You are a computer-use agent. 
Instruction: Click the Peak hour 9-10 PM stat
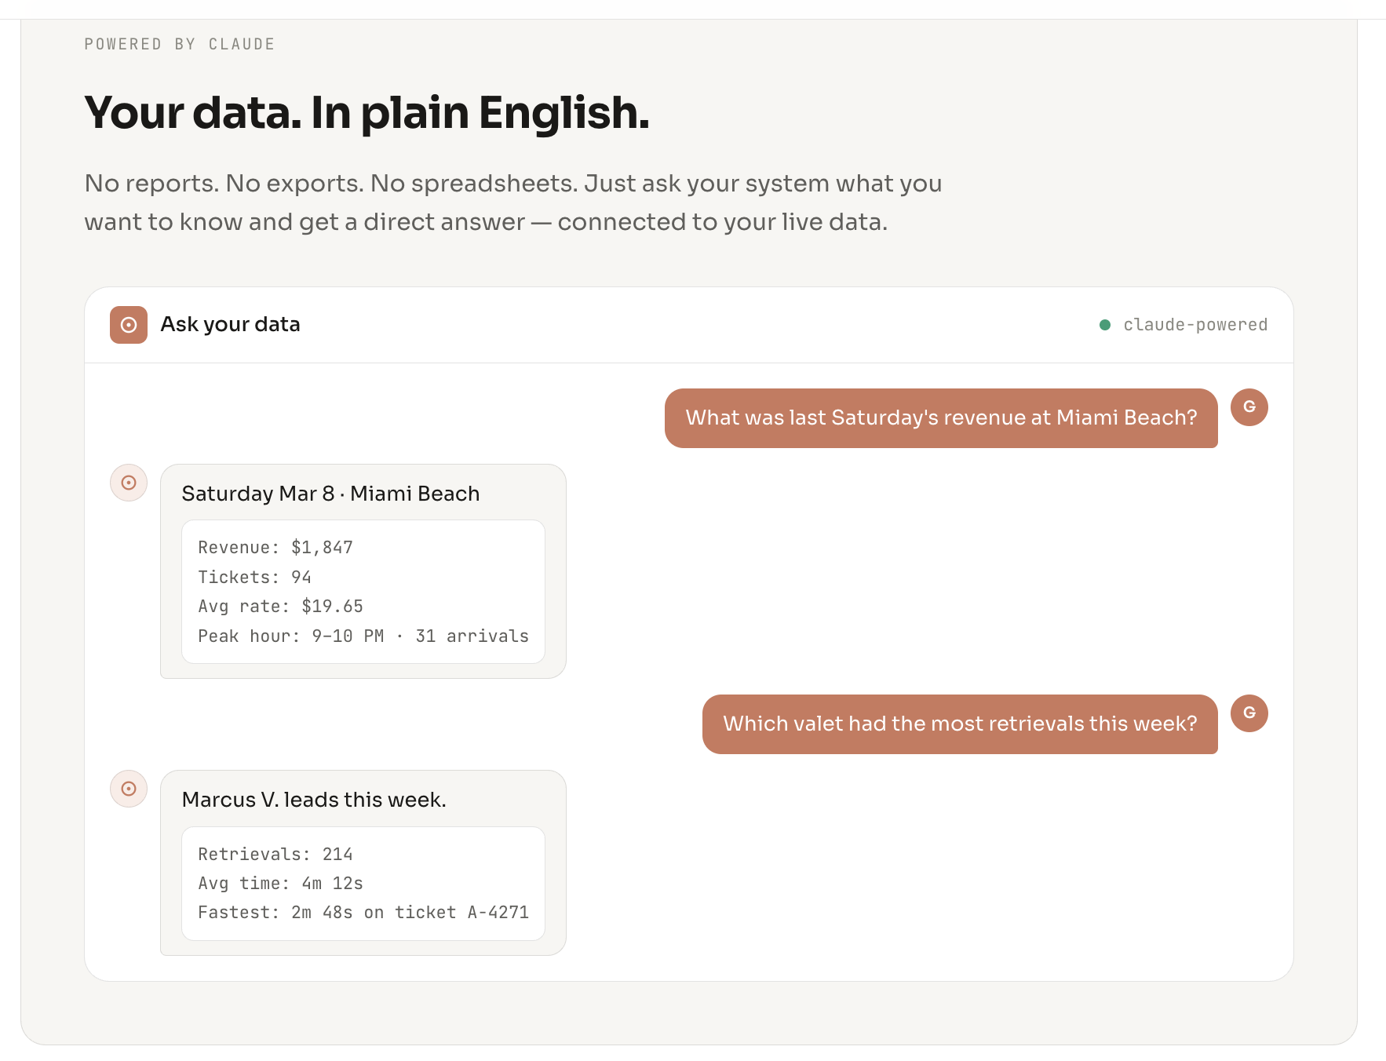(x=363, y=636)
